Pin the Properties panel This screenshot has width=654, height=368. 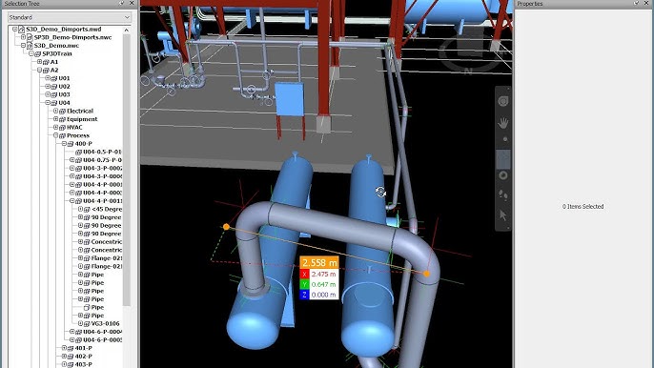click(637, 4)
